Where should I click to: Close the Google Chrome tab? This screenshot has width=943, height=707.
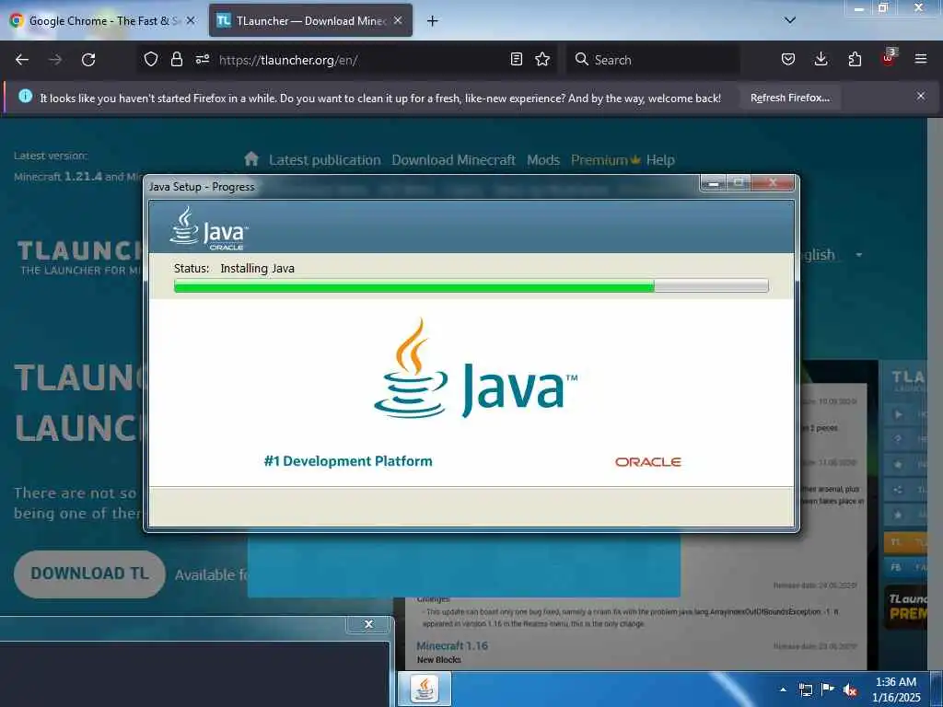click(x=191, y=20)
